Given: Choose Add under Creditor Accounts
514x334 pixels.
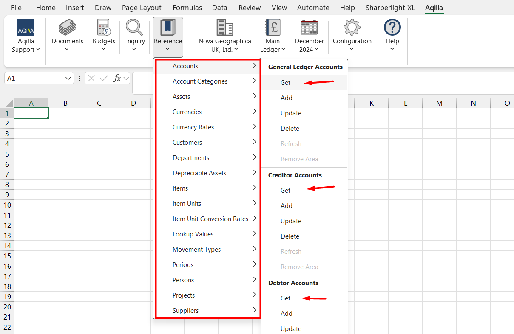Looking at the screenshot, I should click(x=287, y=206).
